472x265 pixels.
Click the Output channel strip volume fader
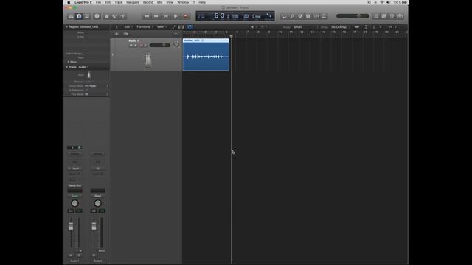click(x=94, y=226)
